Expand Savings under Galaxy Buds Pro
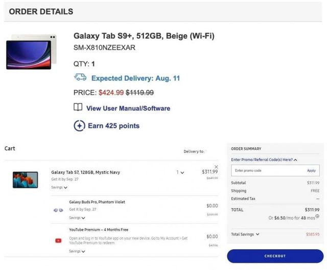Viewport: 327px width, 270px height. 77,218
